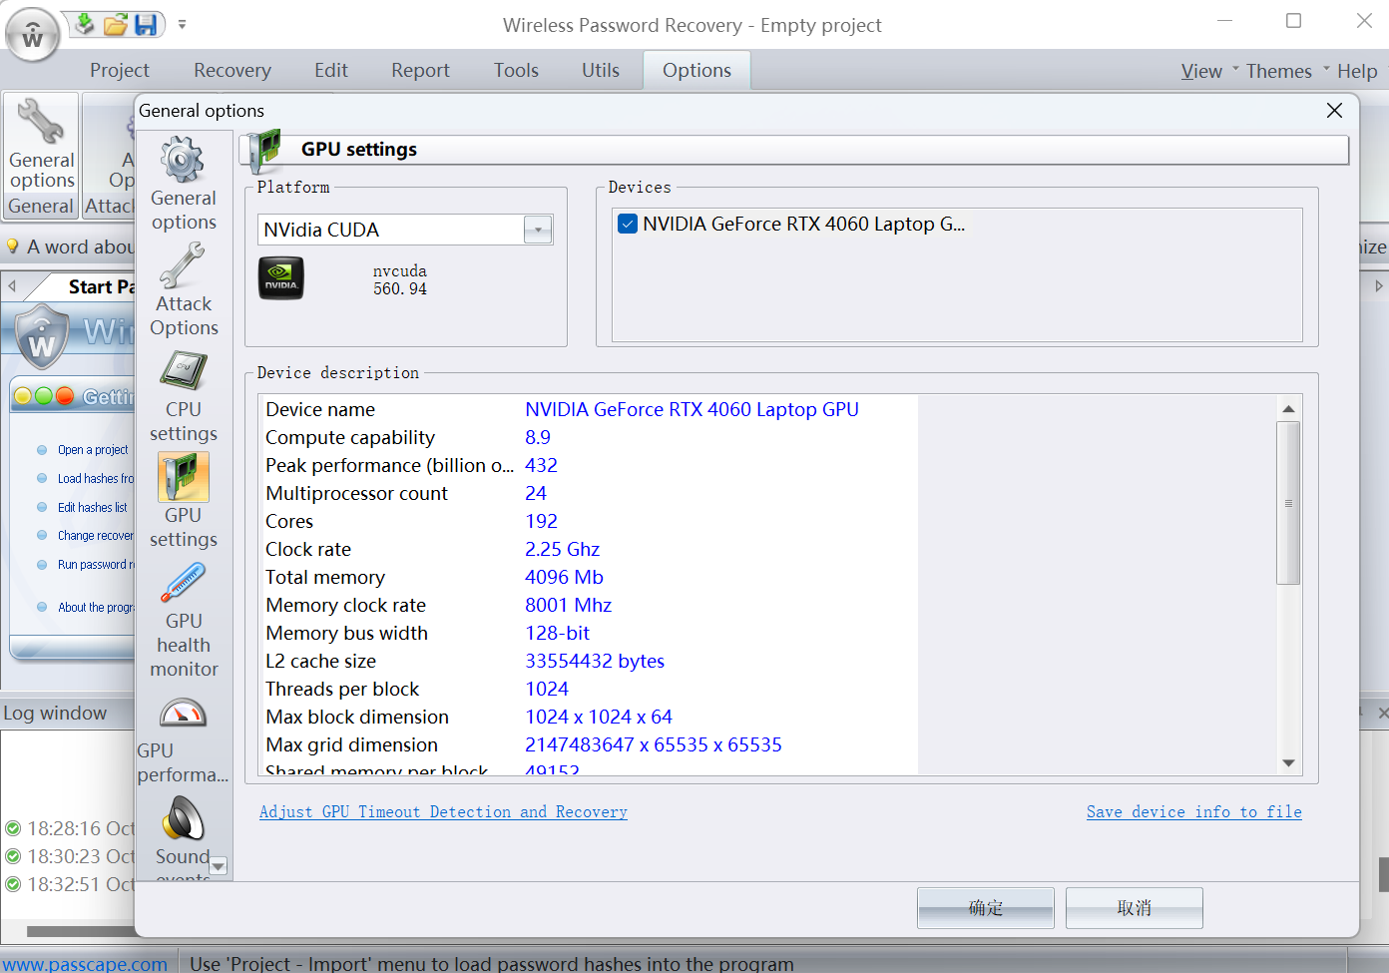1389x973 pixels.
Task: Click green check icon beside 18:30:23 log entry
Action: (x=13, y=856)
